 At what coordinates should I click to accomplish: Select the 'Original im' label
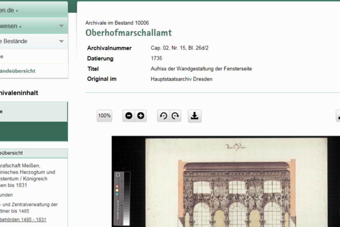pyautogui.click(x=102, y=79)
